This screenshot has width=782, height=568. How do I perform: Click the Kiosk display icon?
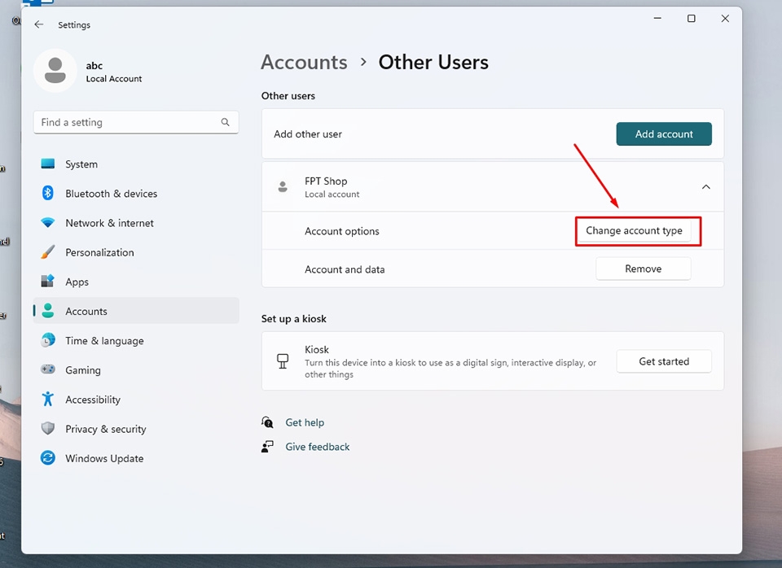click(283, 361)
